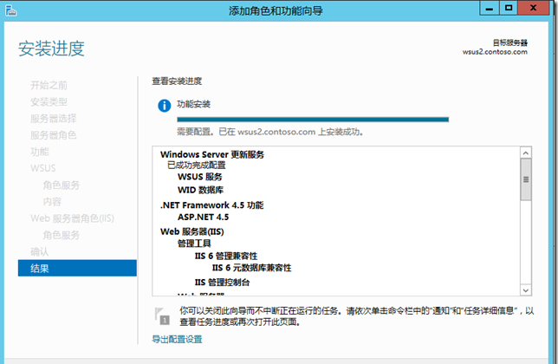Click Web 服务器(IIS) in the results list
Screen dimensions: 558x364
pyautogui.click(x=192, y=231)
